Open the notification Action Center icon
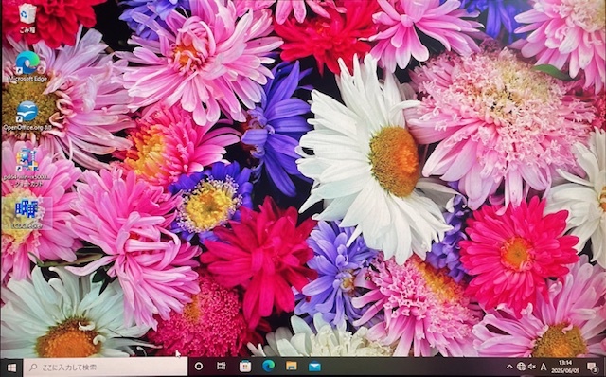 click(x=591, y=367)
